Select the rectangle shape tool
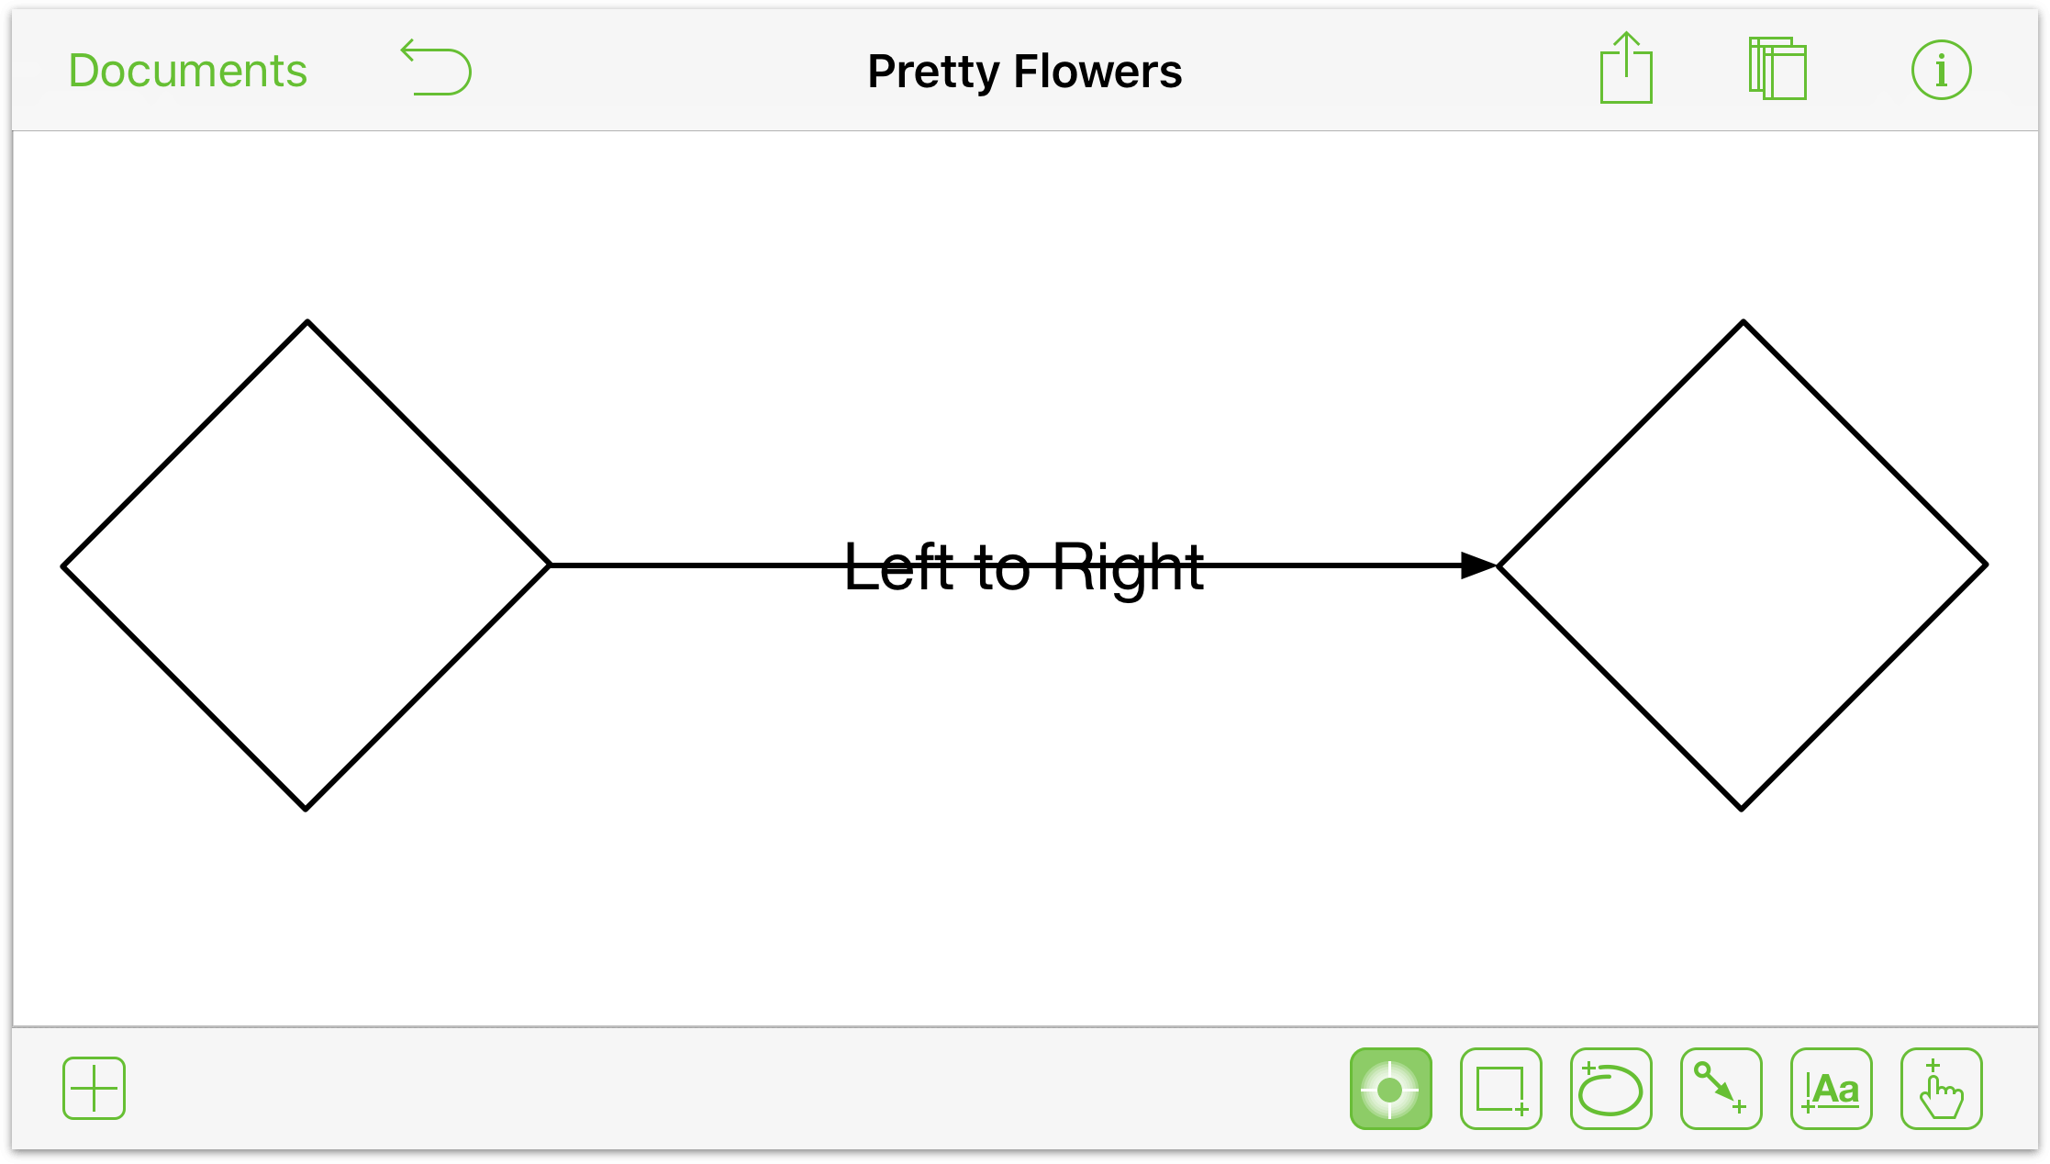Viewport: 2050px width, 1164px height. (1499, 1087)
